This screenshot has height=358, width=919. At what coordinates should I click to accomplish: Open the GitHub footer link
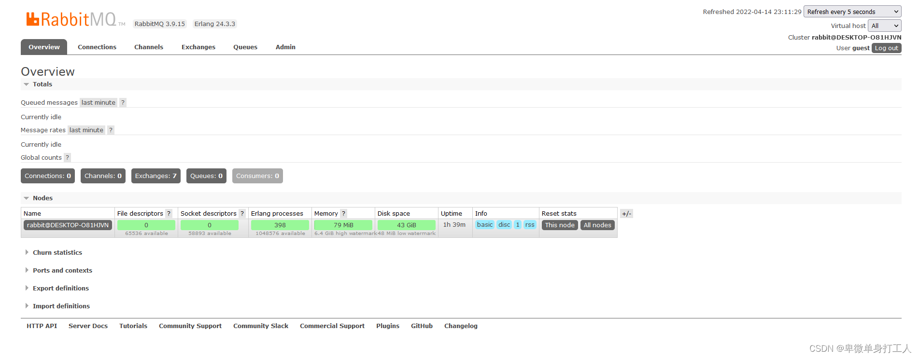[x=422, y=326]
